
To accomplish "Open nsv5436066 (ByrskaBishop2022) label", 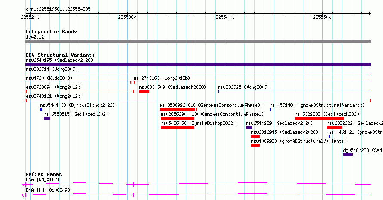I will [198, 123].
